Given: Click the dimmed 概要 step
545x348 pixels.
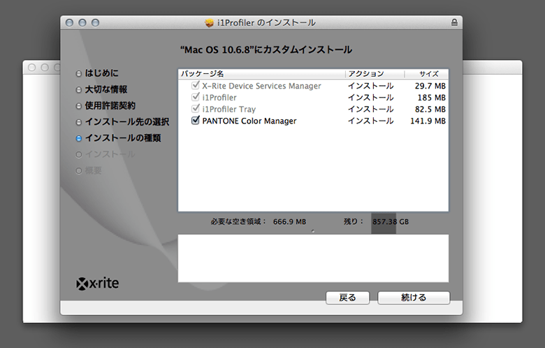Looking at the screenshot, I should pyautogui.click(x=93, y=170).
